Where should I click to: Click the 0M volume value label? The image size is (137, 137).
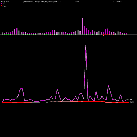[131, 99]
